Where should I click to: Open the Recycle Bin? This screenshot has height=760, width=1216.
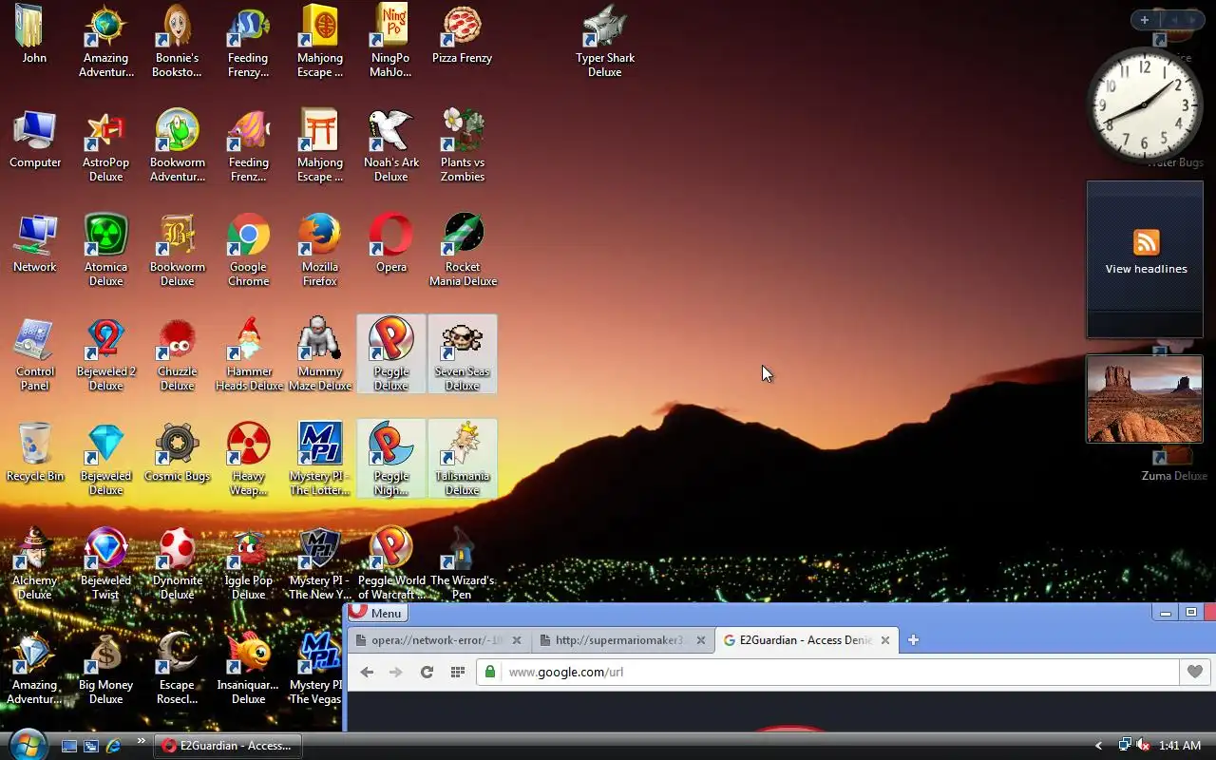[35, 452]
